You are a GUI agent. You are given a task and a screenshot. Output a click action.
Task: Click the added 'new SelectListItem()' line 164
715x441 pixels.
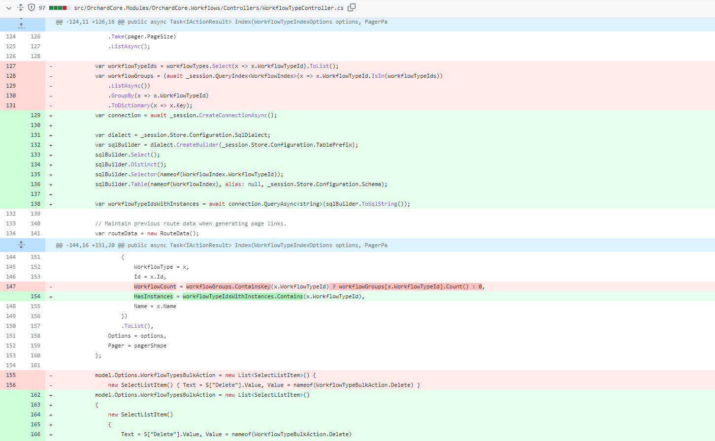(x=141, y=414)
